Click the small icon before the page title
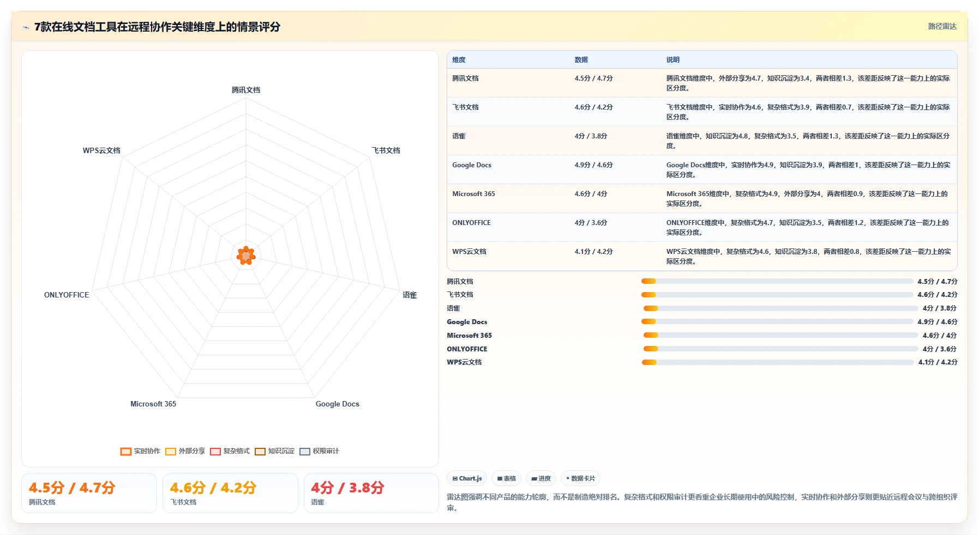979x535 pixels. click(26, 27)
